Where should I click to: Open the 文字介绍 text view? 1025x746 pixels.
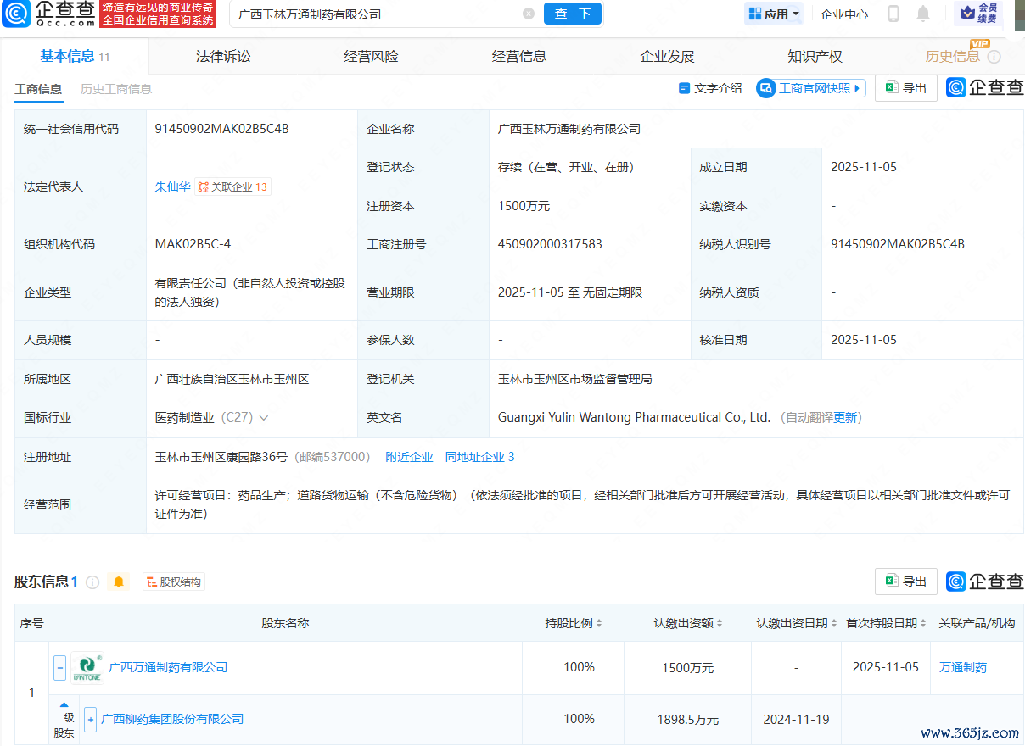(709, 88)
